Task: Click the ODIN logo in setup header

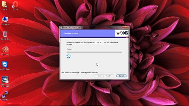Action: 122,33
